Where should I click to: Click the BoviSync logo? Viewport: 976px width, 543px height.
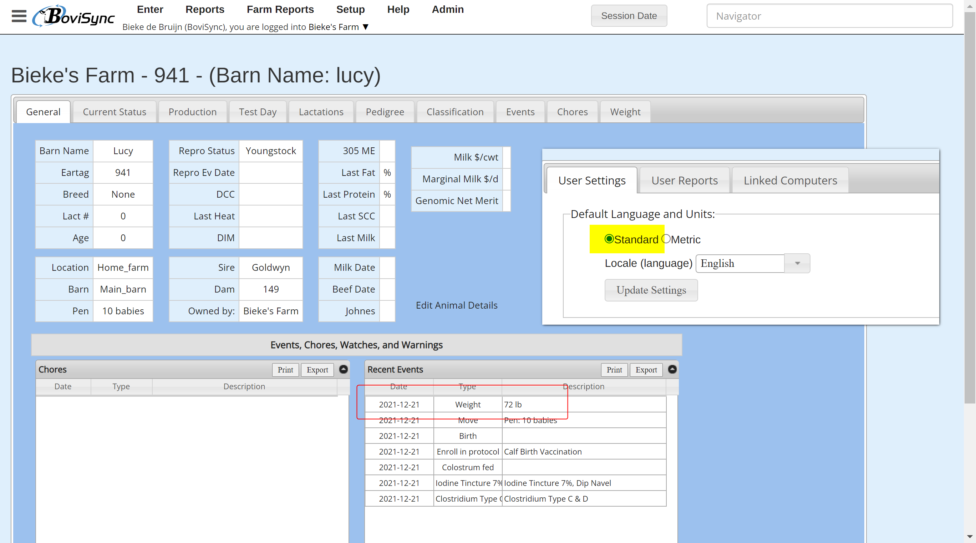point(73,16)
